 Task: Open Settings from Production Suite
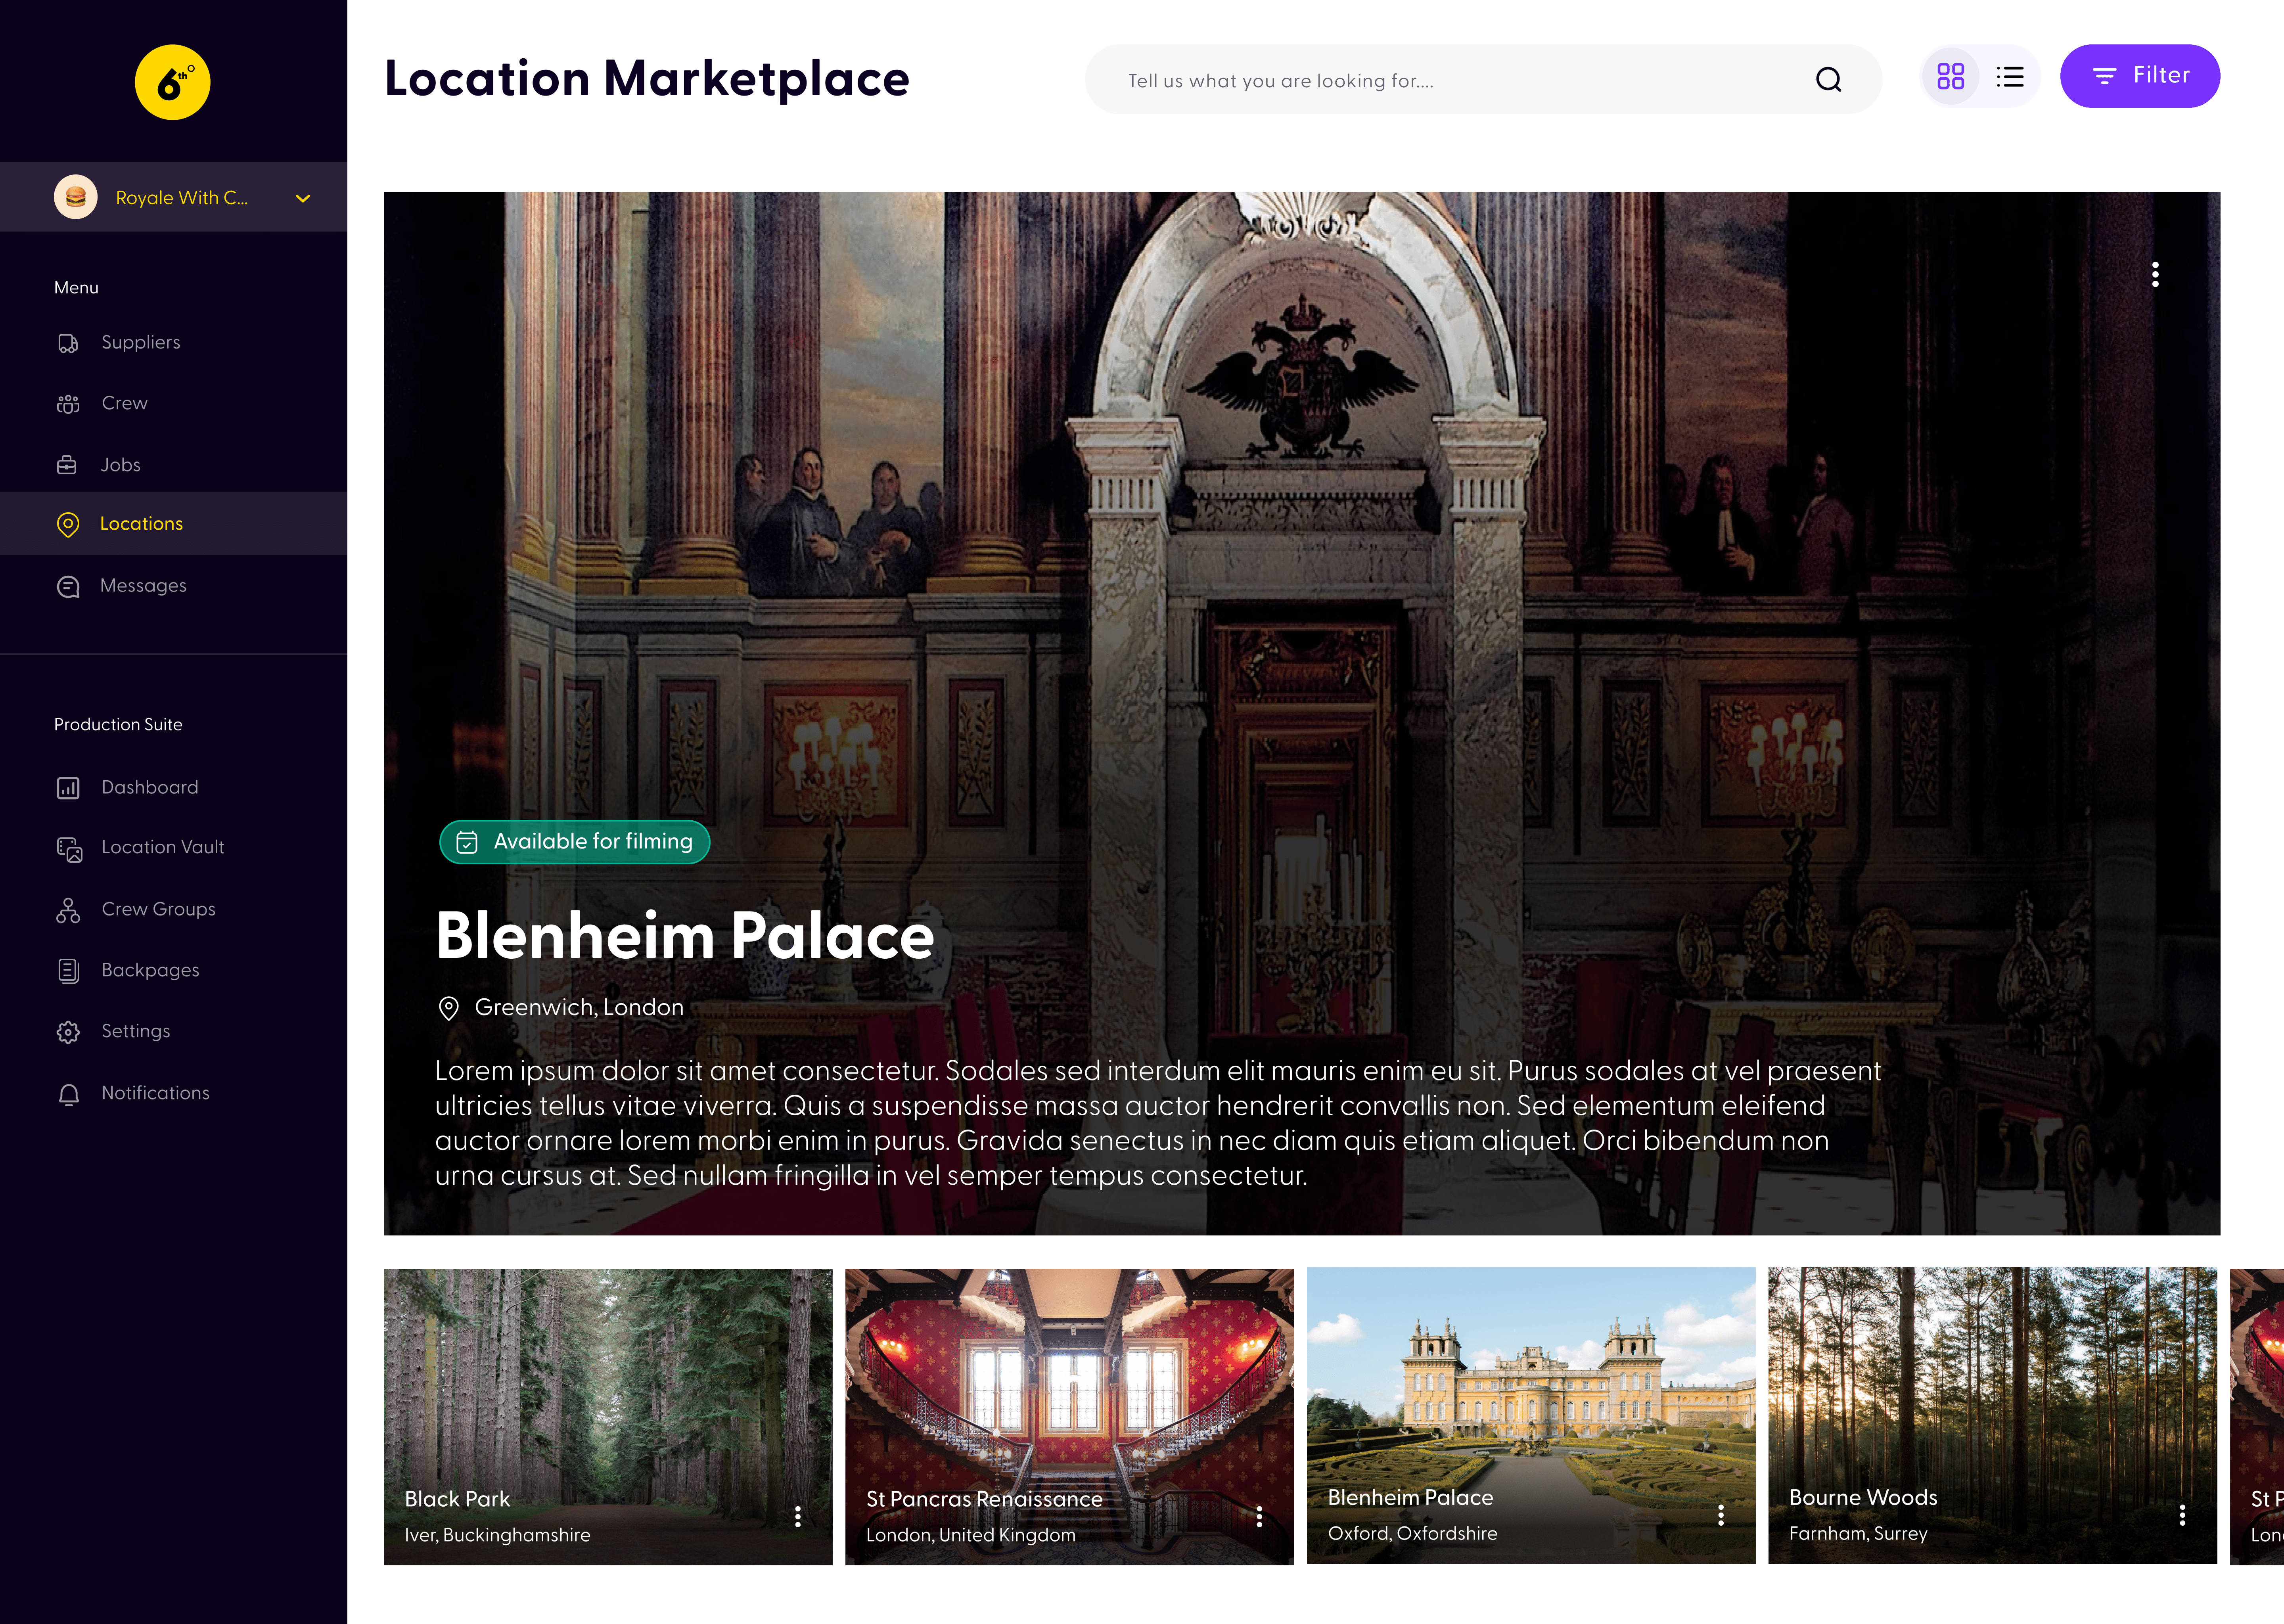pos(135,1031)
